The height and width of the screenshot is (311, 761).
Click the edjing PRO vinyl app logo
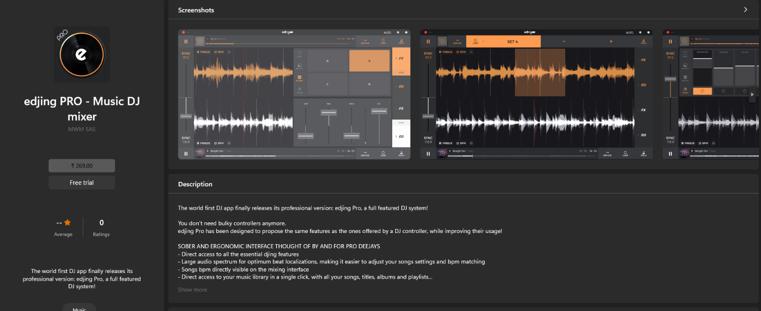coord(82,54)
